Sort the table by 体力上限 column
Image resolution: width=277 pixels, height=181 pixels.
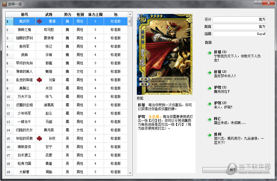pos(95,15)
